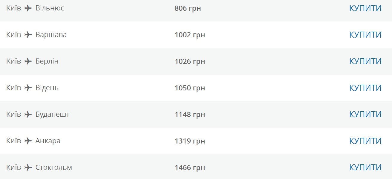Select the 1002 грн price text
The image size is (392, 179).
pos(190,35)
